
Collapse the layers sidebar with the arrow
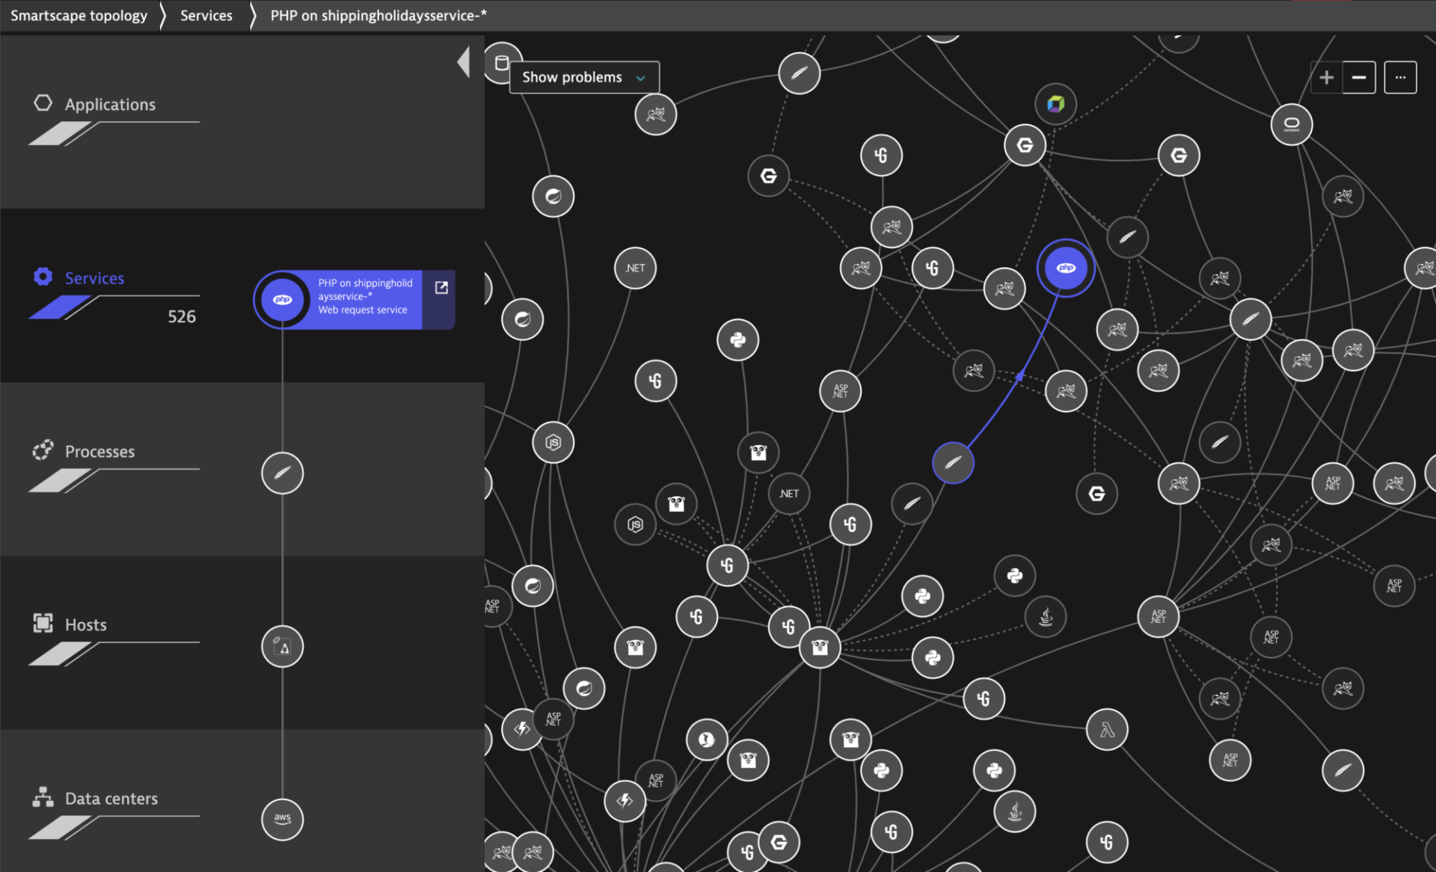click(x=464, y=62)
